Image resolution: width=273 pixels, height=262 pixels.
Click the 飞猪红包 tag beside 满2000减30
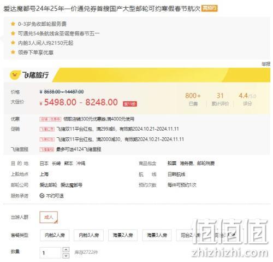(47, 139)
